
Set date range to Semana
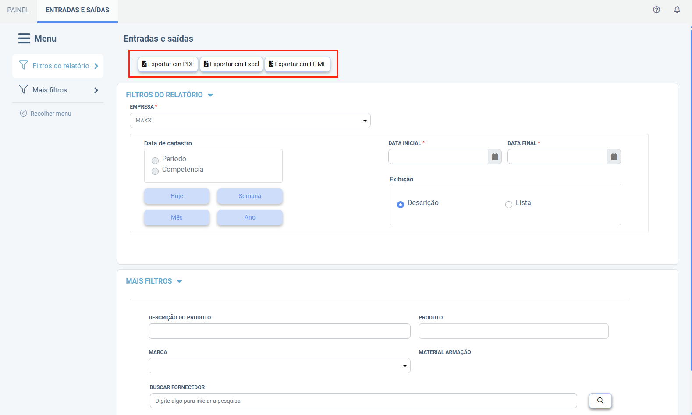pos(250,196)
